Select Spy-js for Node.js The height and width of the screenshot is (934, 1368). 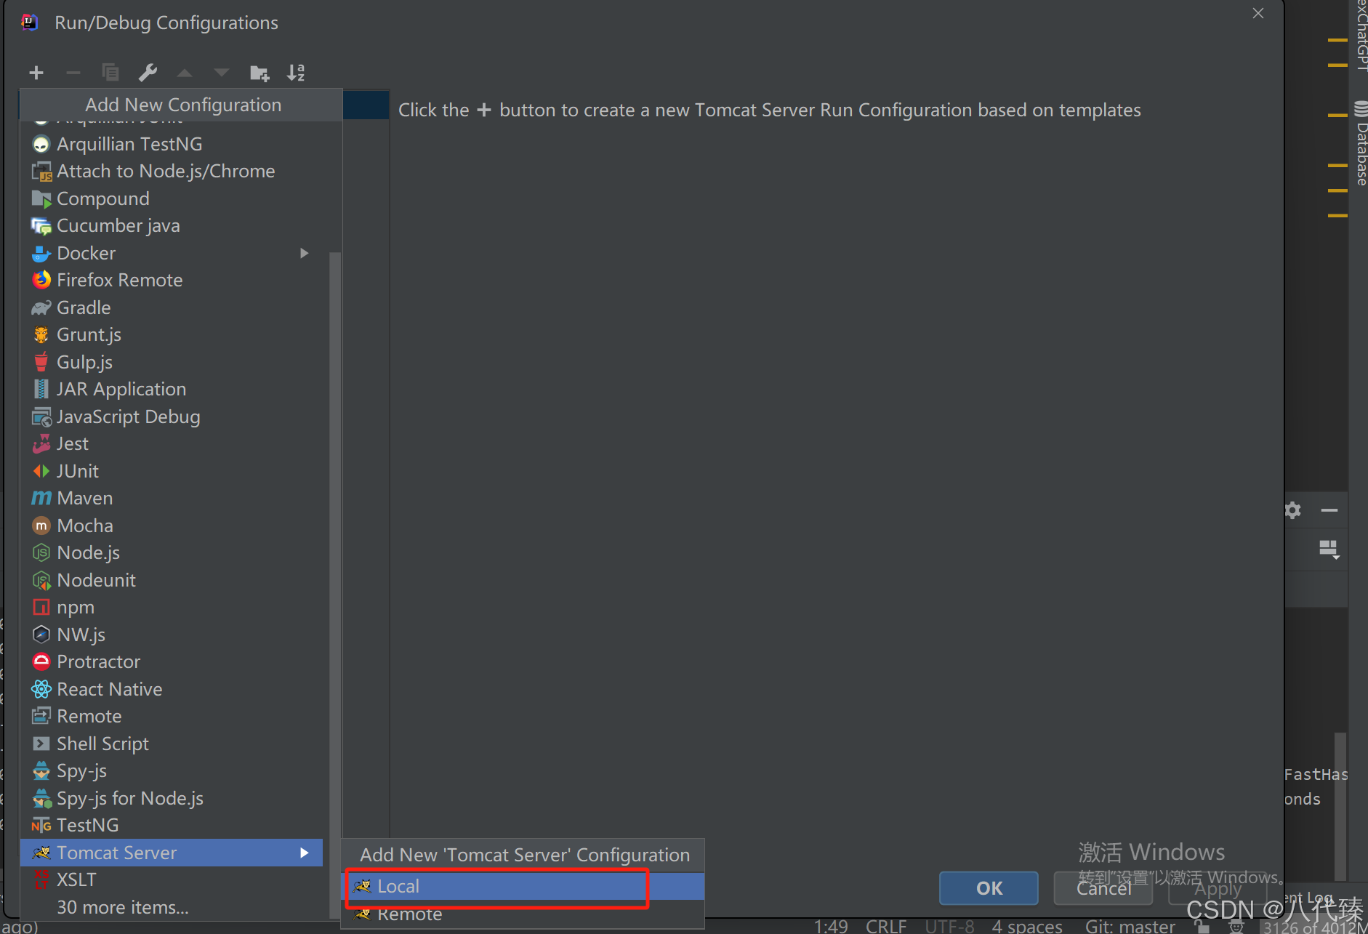pyautogui.click(x=172, y=798)
